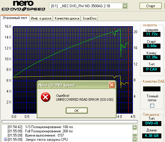
Task: Open the drive selection dropdown arrow
Action: [x=125, y=6]
